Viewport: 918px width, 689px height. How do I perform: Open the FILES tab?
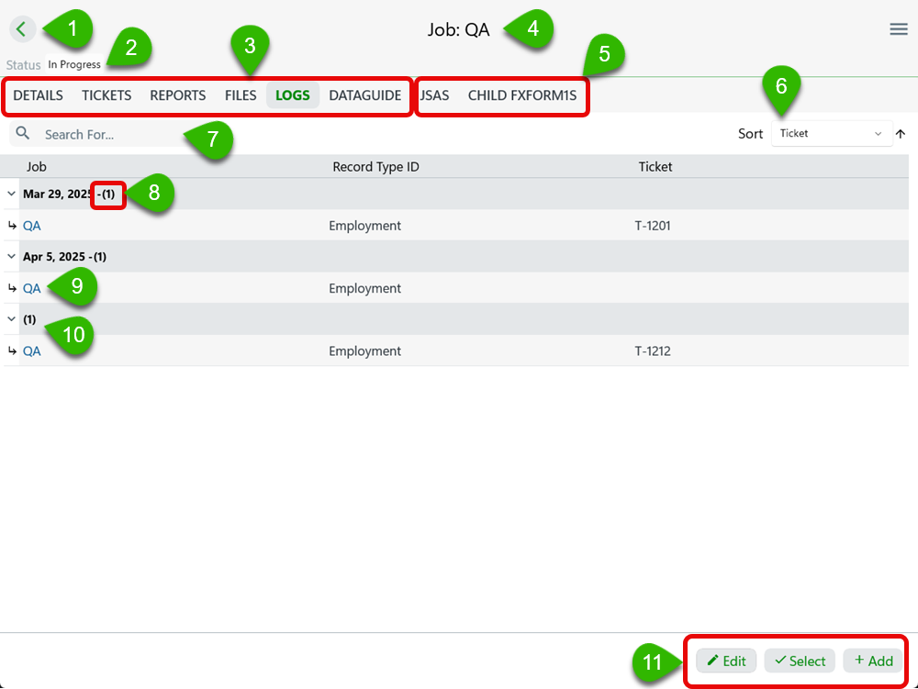(241, 95)
